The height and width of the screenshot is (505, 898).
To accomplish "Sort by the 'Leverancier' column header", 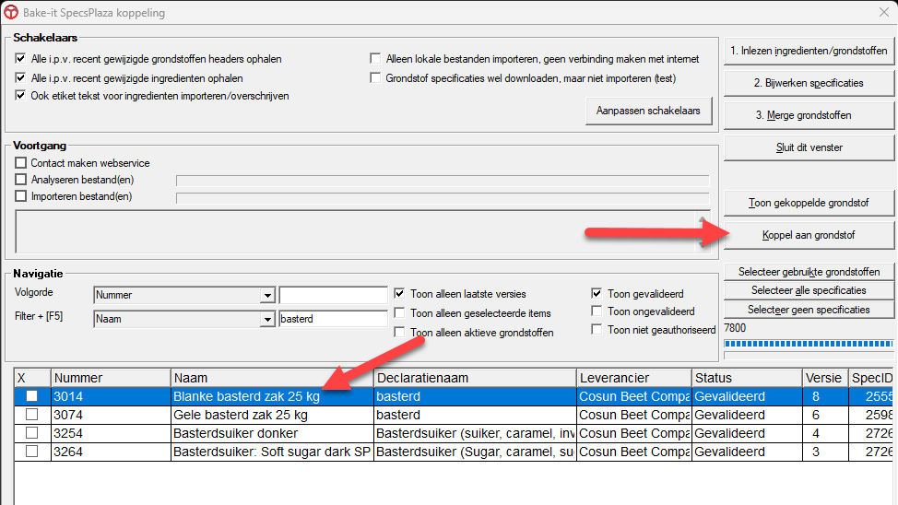I will (634, 378).
